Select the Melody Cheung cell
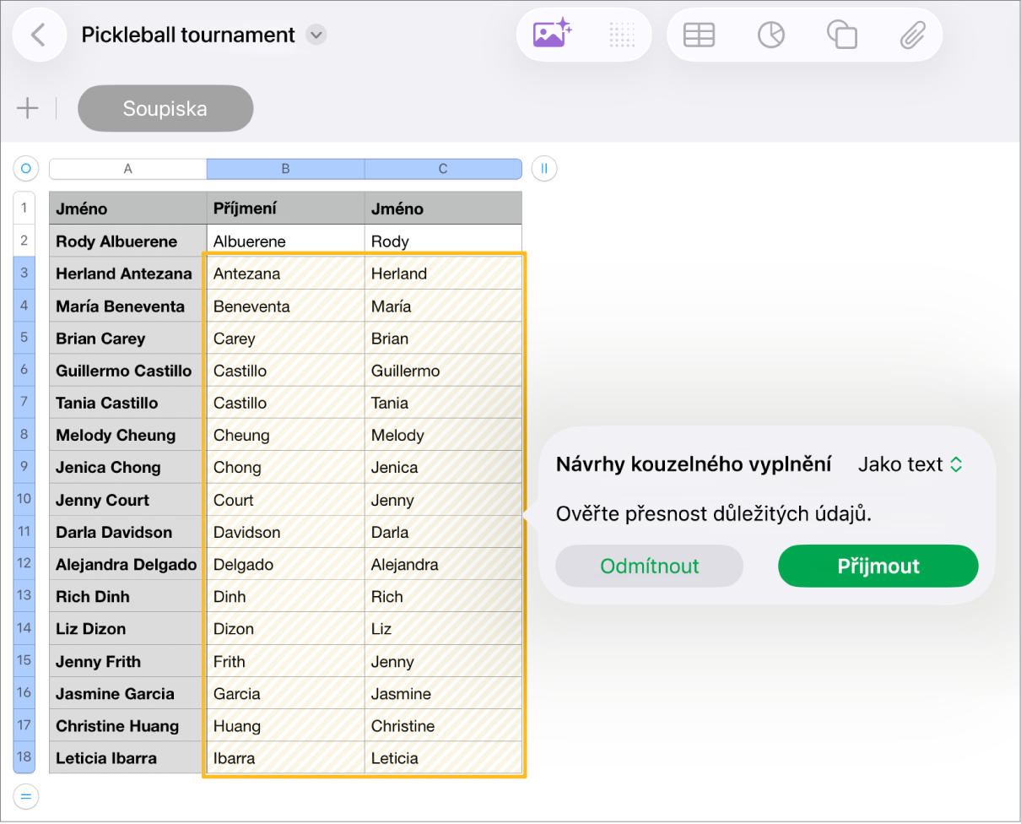Viewport: 1021px width, 824px height. pos(127,436)
